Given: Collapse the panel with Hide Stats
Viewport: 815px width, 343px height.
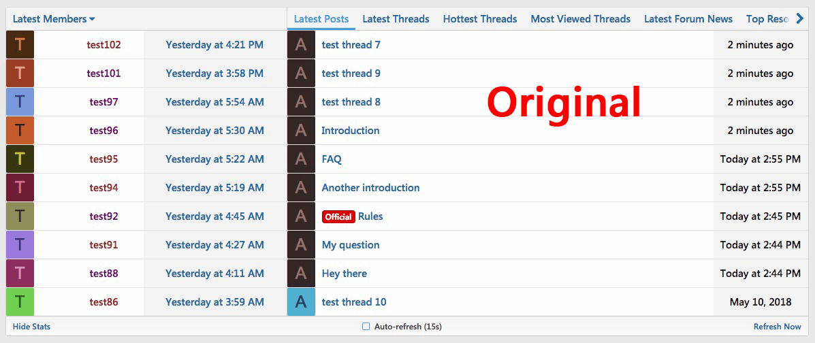Looking at the screenshot, I should tap(31, 327).
